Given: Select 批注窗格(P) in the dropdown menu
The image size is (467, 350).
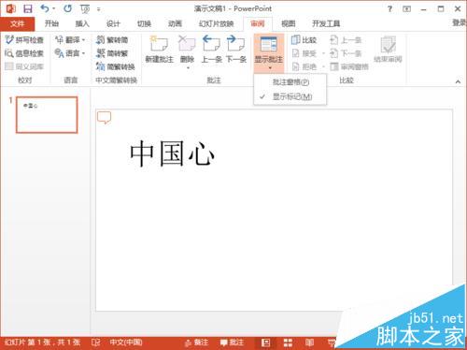Looking at the screenshot, I should (x=290, y=82).
